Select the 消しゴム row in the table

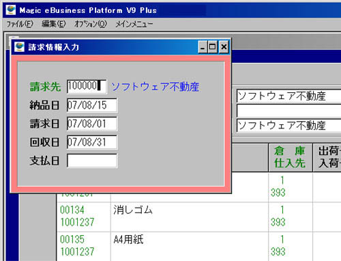pyautogui.click(x=198, y=217)
